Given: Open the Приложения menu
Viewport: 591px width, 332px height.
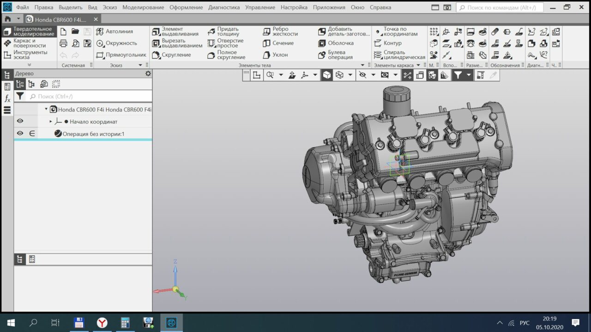Looking at the screenshot, I should tap(329, 7).
